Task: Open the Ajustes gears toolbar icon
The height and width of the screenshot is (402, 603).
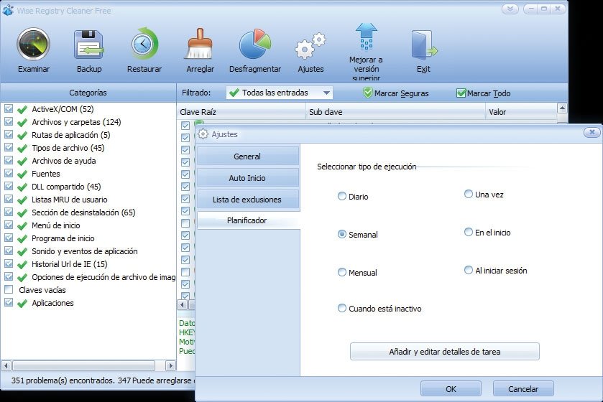Action: pos(310,46)
